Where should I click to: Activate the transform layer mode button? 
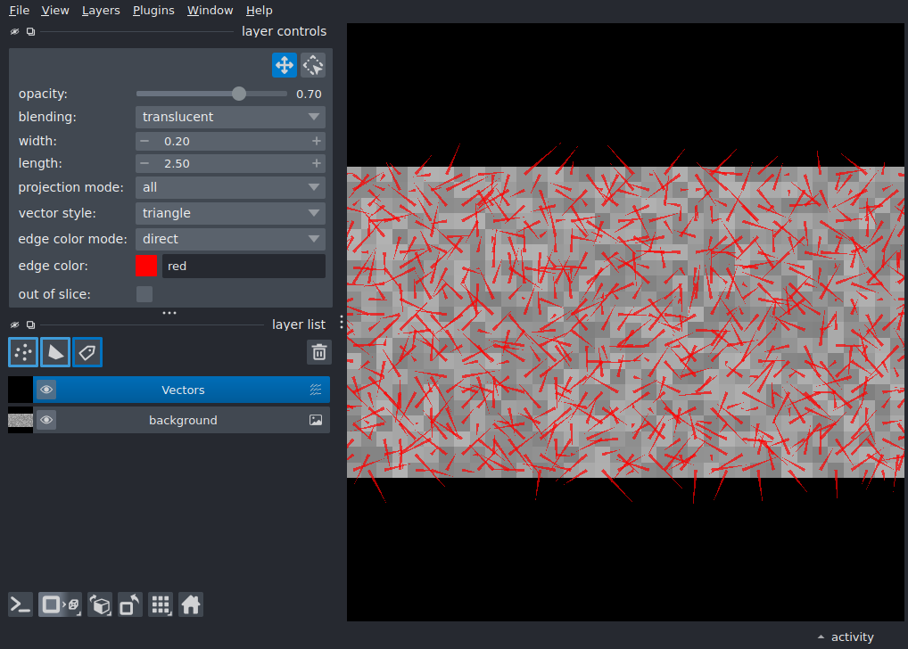point(313,65)
